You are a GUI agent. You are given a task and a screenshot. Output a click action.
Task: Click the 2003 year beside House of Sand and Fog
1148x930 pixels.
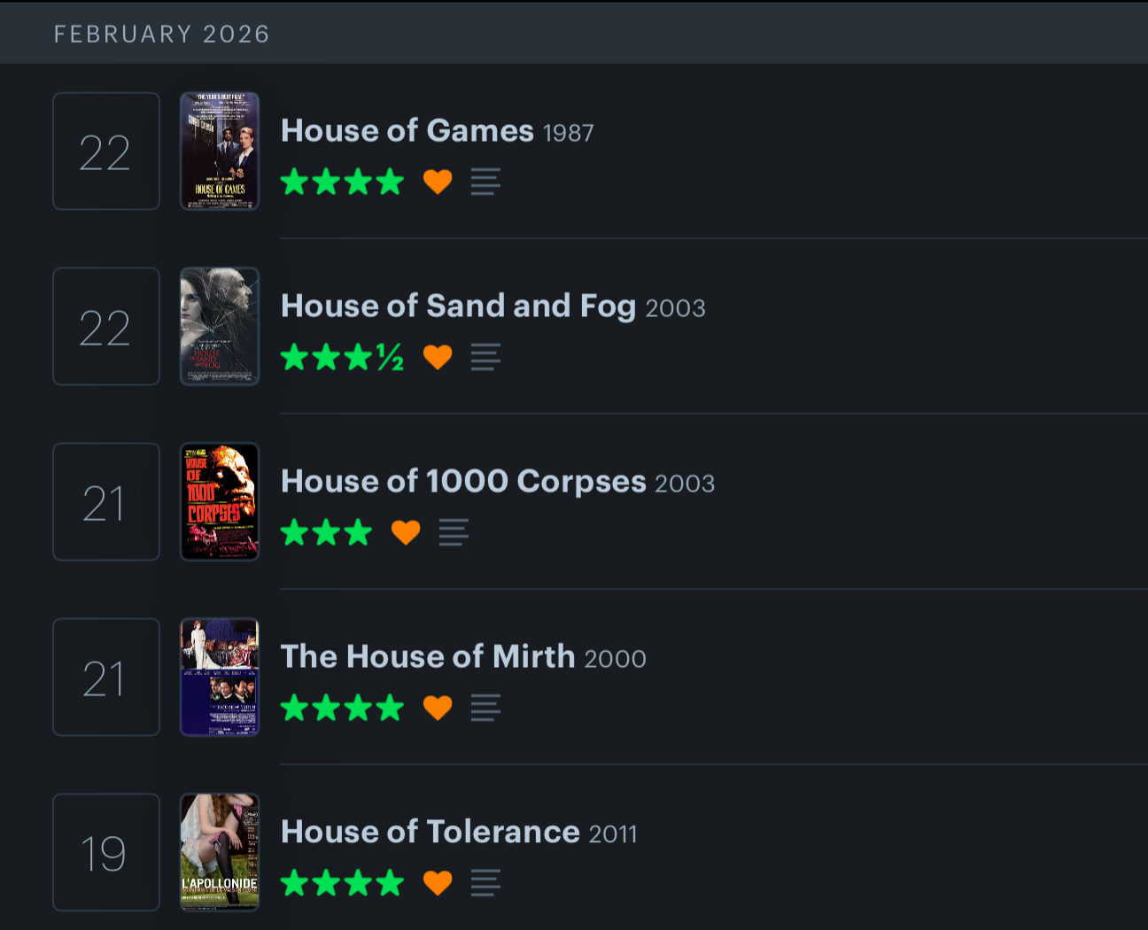pos(675,308)
